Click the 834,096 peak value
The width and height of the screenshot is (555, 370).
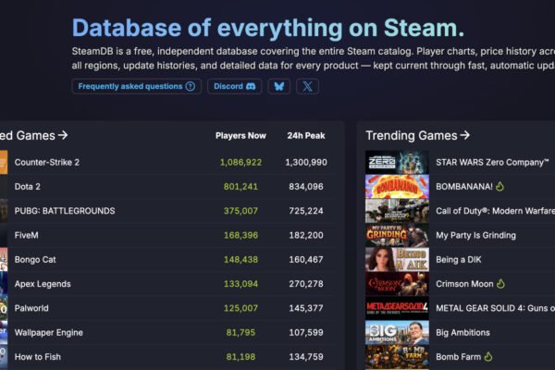(x=306, y=187)
